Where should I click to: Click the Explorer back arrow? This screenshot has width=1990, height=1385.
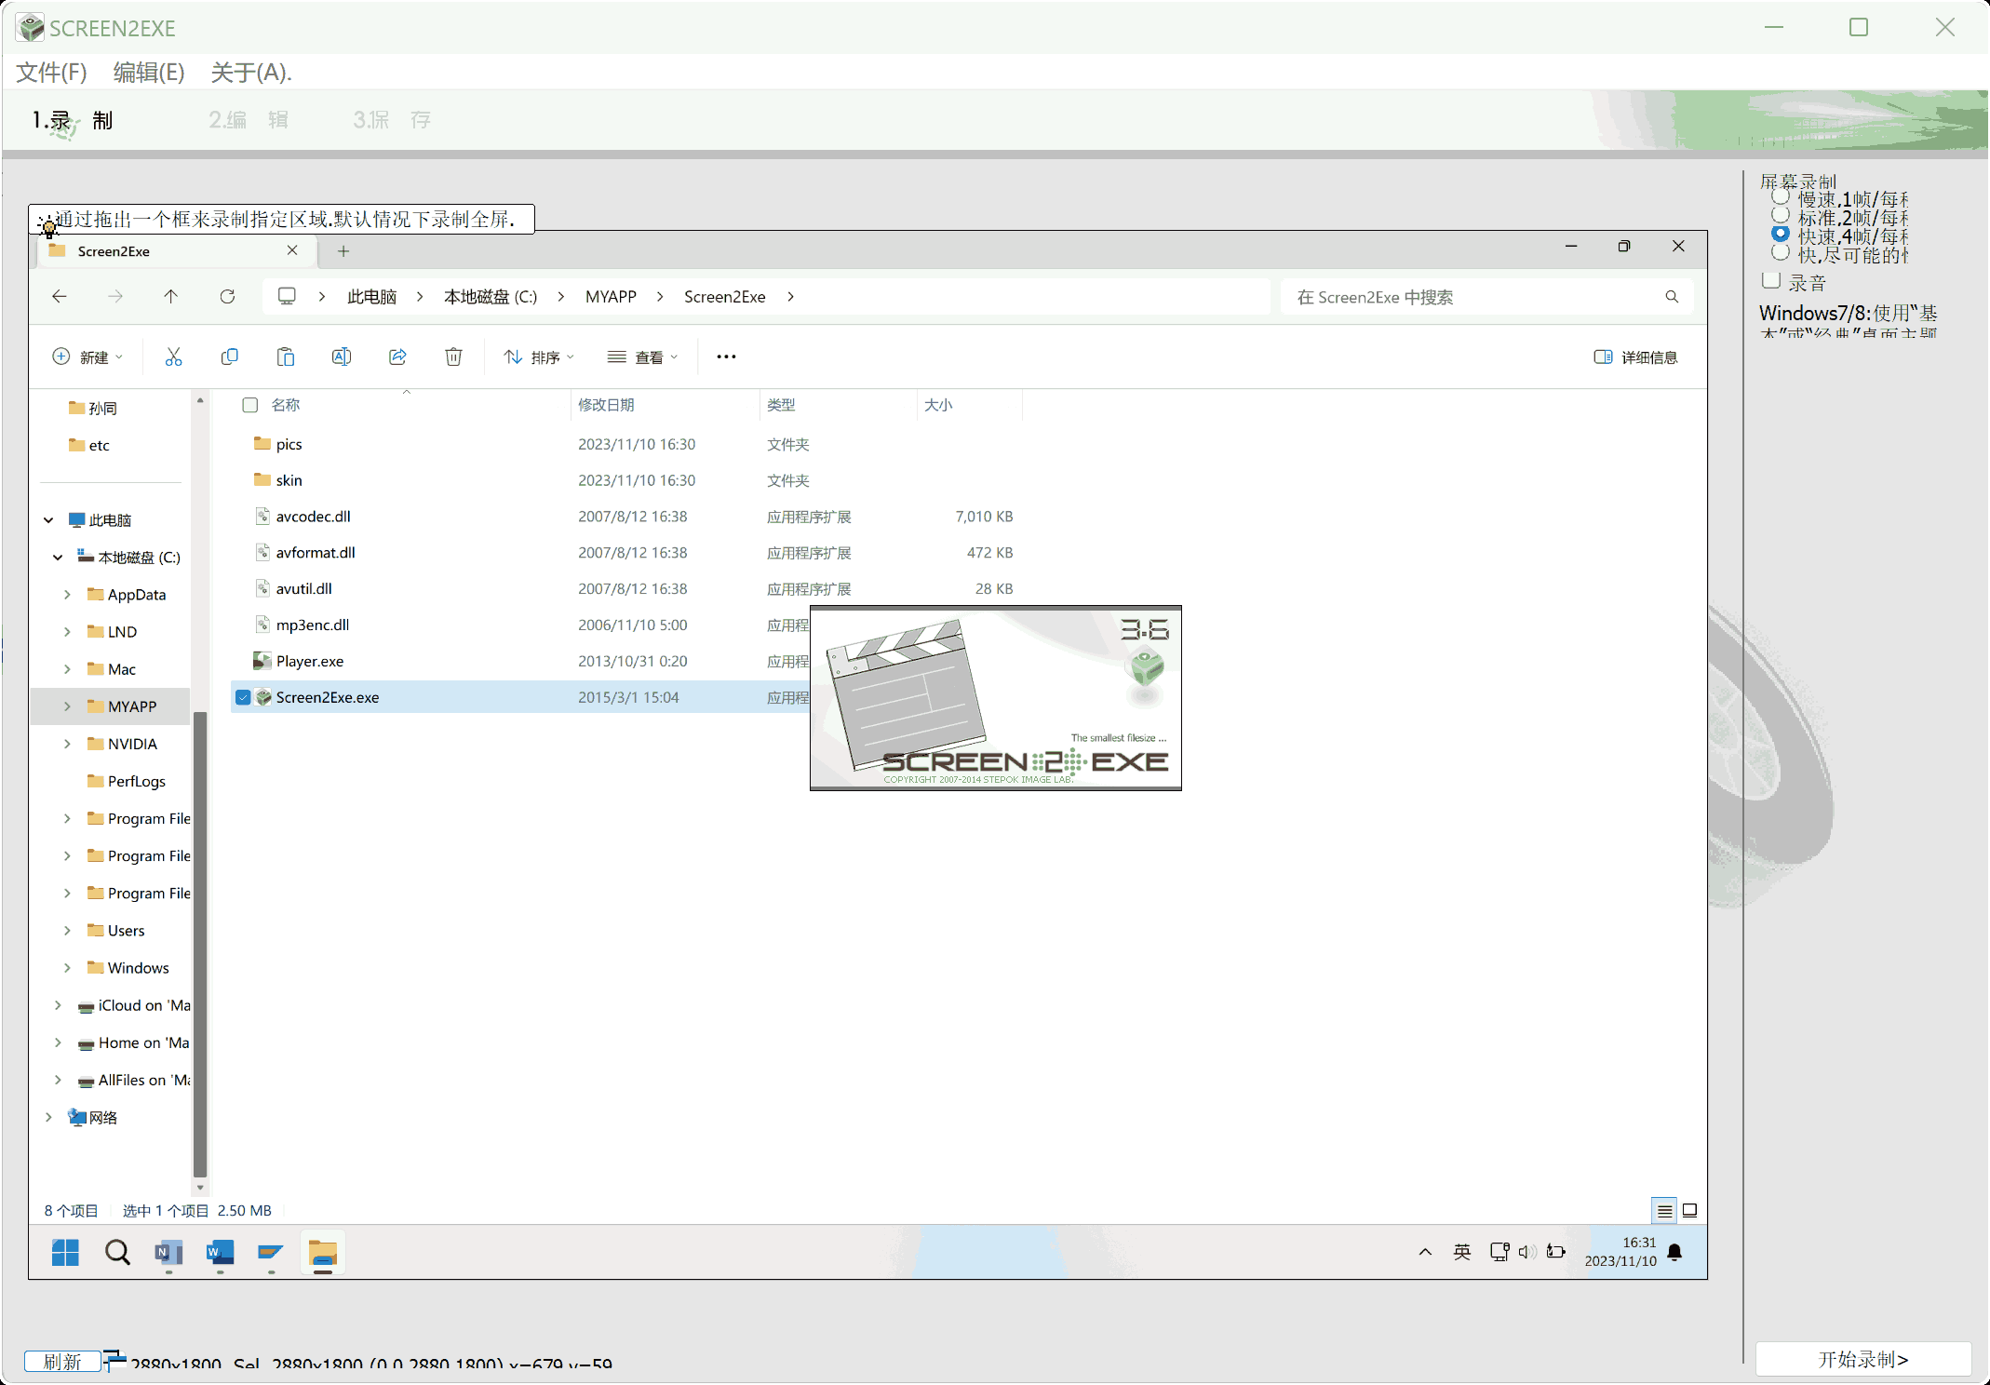pos(60,296)
